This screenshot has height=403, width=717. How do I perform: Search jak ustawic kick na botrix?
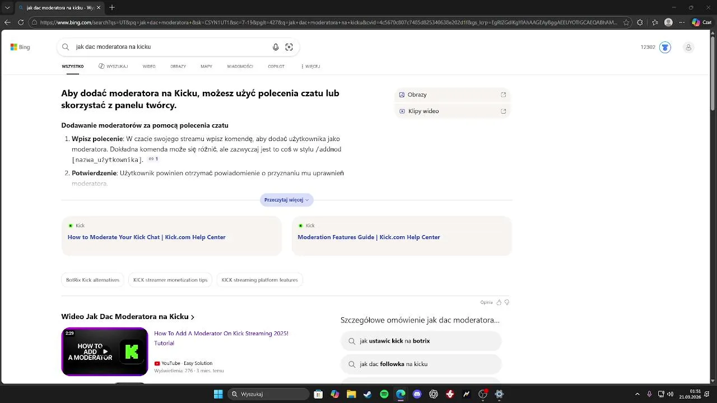tap(421, 341)
